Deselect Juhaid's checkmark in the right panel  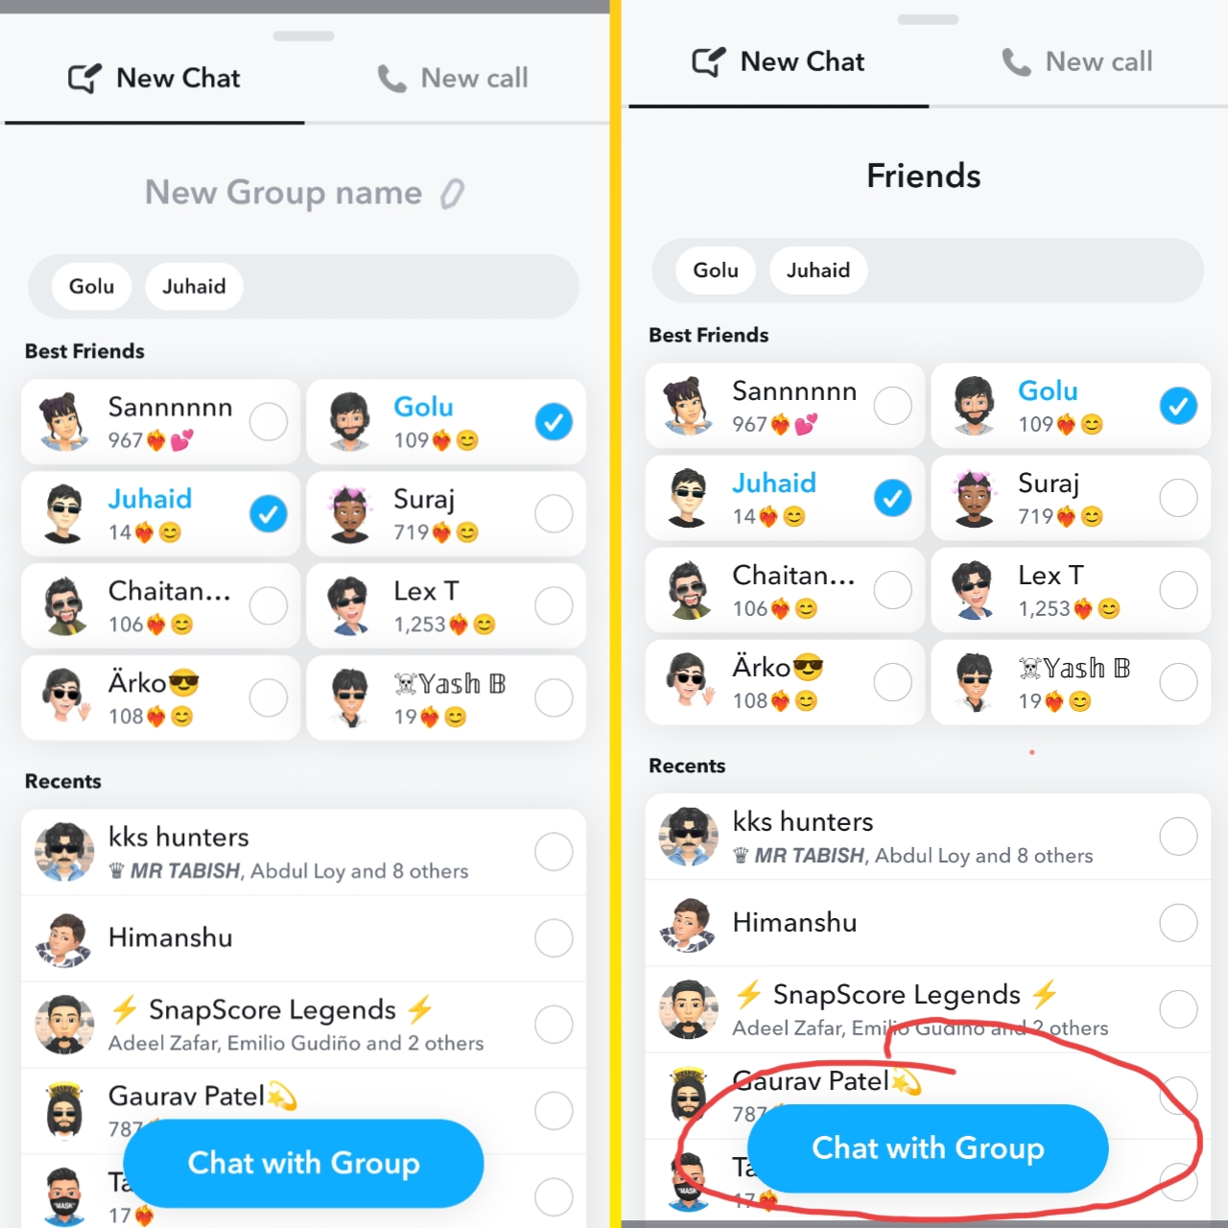click(892, 498)
